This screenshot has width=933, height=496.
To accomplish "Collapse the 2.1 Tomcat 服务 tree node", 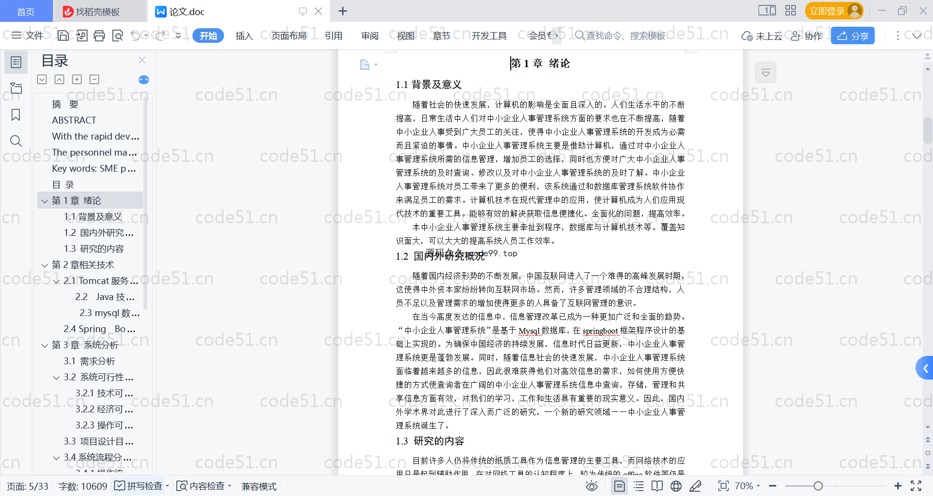I will coord(56,282).
